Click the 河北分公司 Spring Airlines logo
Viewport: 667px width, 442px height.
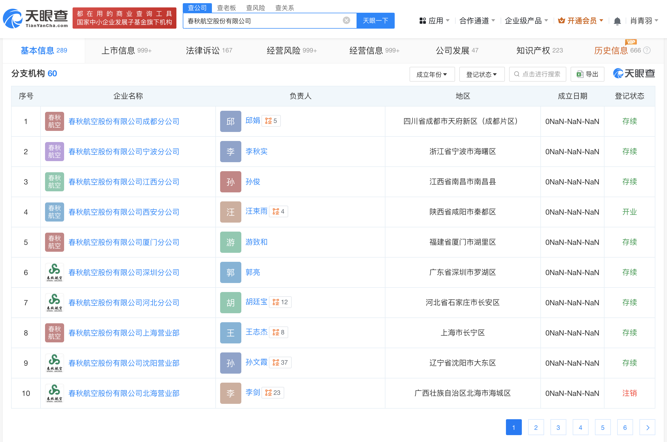(x=54, y=302)
